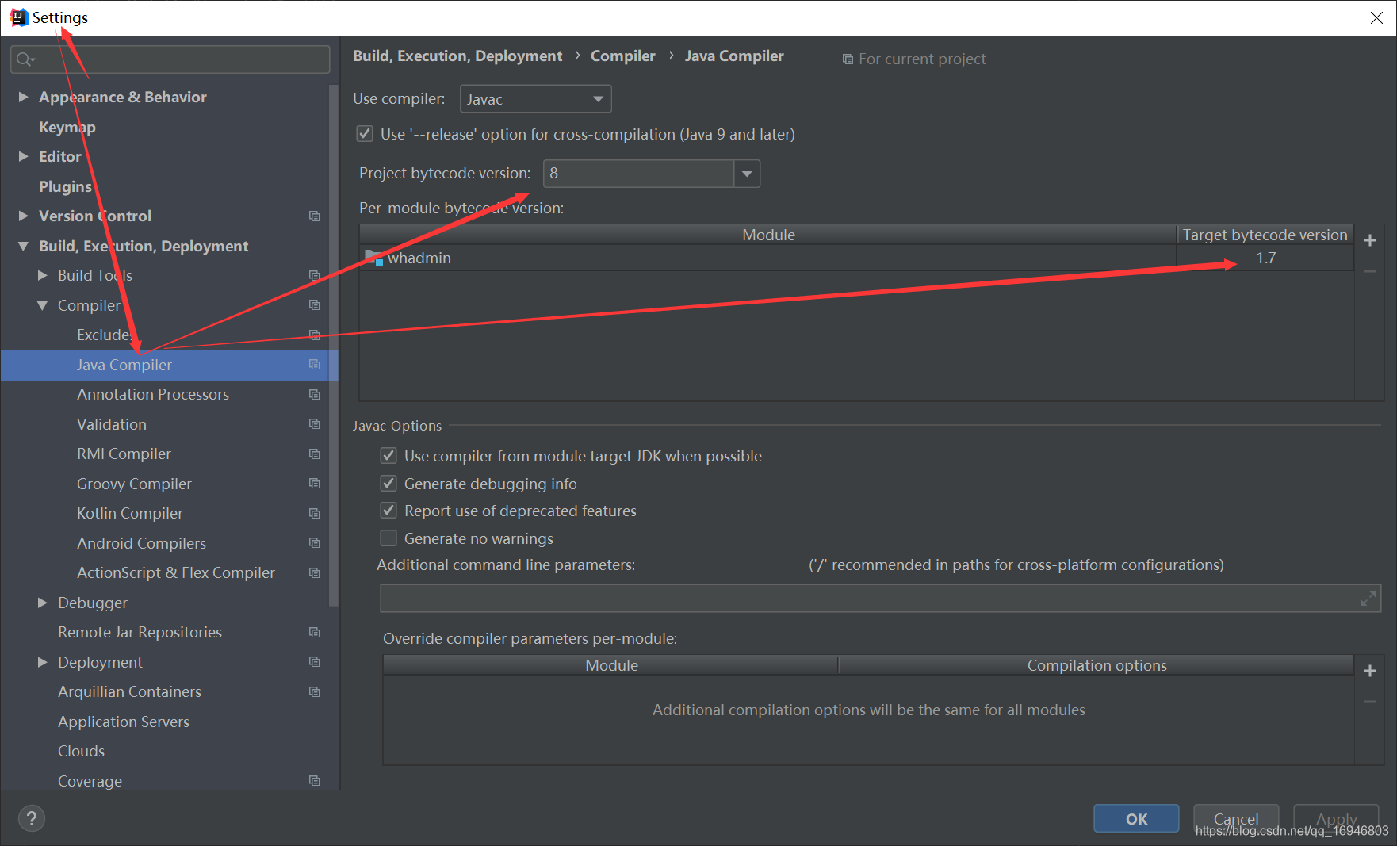
Task: Disable Report use of deprecated features
Action: point(388,510)
